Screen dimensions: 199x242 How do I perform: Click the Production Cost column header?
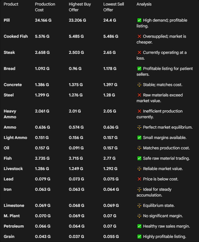45,7
